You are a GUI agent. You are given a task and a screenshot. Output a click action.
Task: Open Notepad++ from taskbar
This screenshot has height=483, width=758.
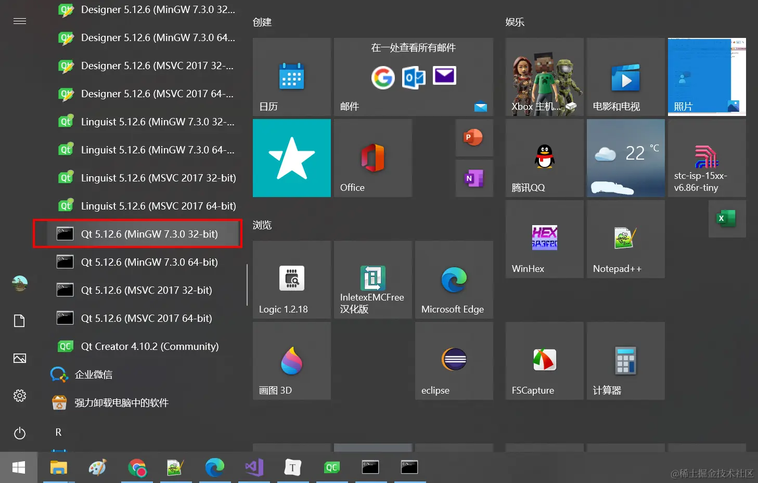[176, 467]
